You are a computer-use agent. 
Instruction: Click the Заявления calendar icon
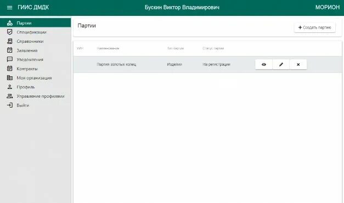[x=10, y=50]
